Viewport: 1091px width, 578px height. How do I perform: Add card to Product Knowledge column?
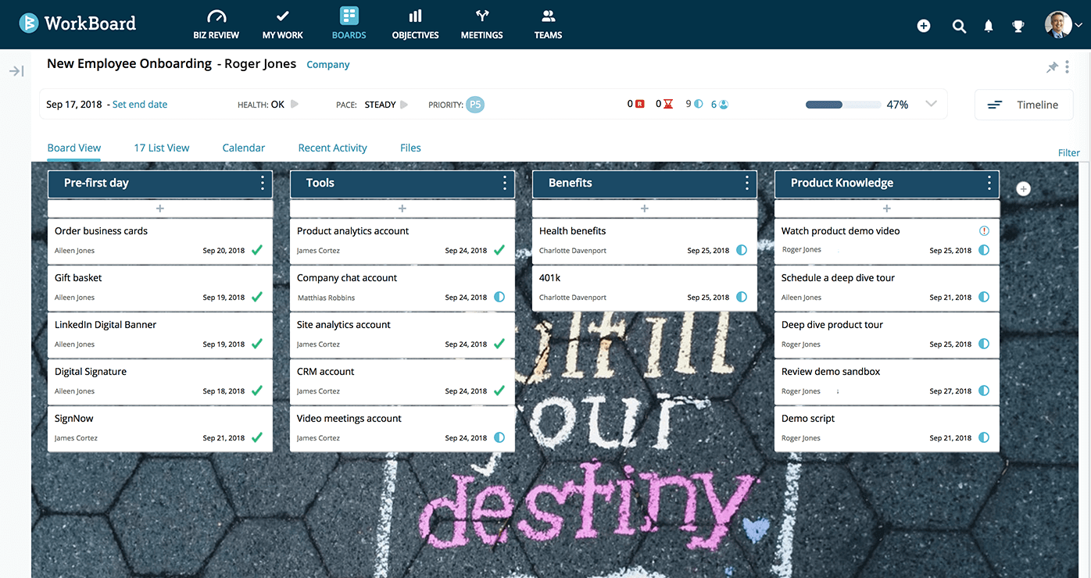887,209
